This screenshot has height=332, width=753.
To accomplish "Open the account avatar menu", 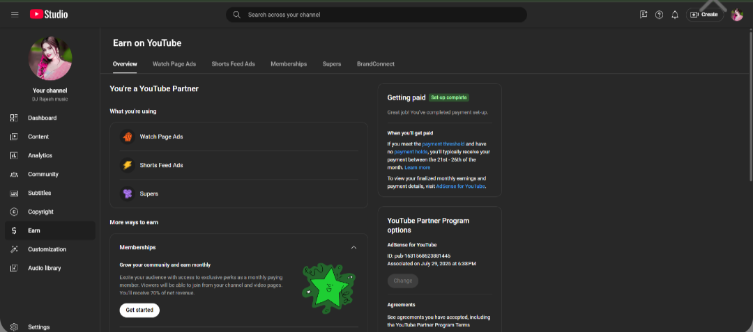I will point(737,15).
